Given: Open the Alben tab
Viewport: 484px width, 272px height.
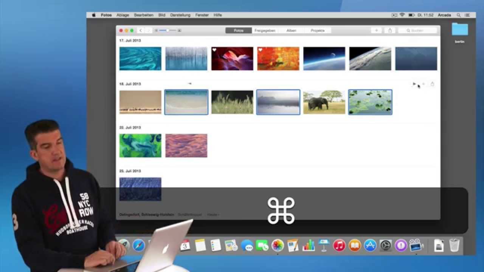Looking at the screenshot, I should (291, 31).
